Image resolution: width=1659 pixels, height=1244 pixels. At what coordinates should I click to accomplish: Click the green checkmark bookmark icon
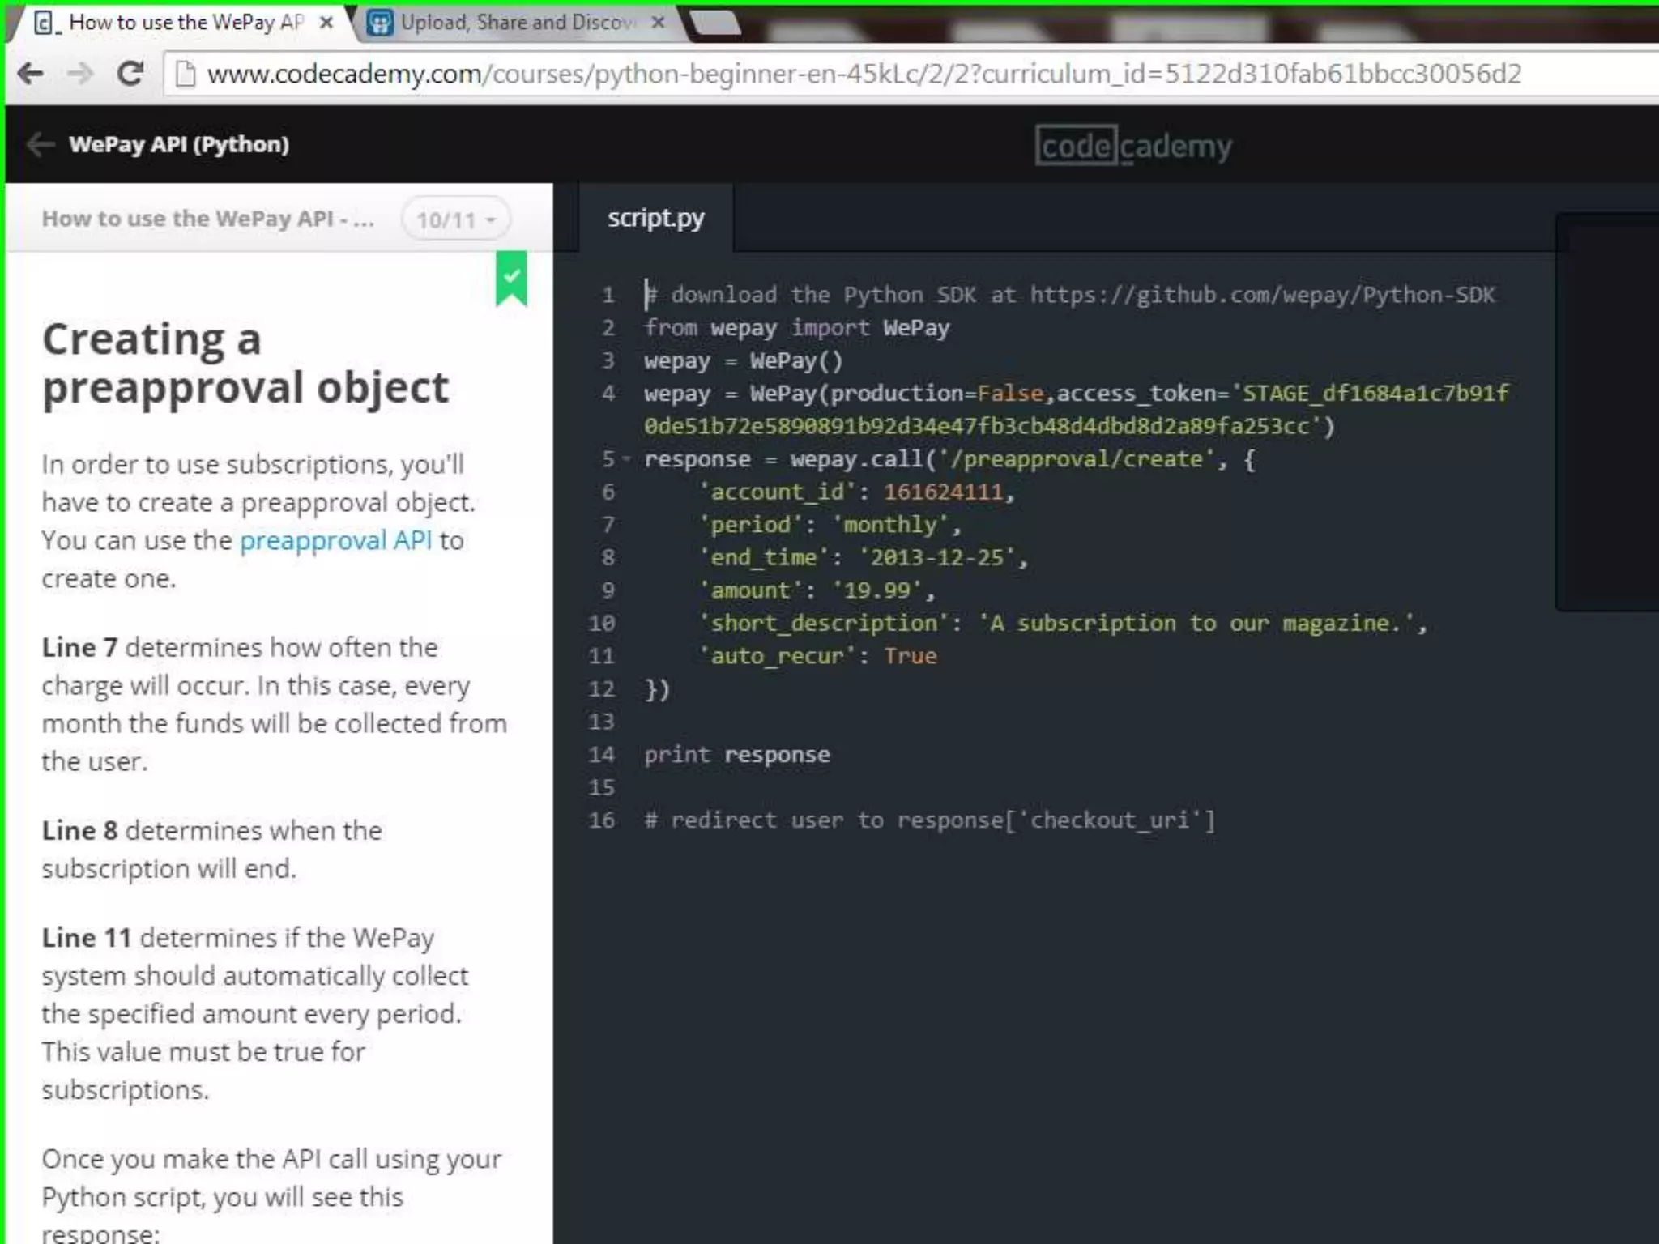point(511,279)
